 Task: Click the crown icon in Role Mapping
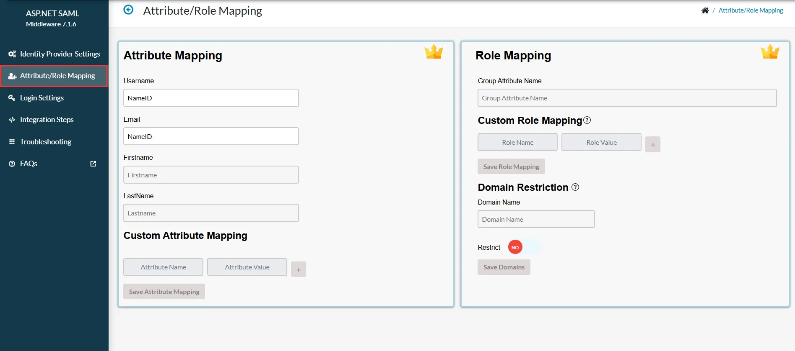pos(770,52)
